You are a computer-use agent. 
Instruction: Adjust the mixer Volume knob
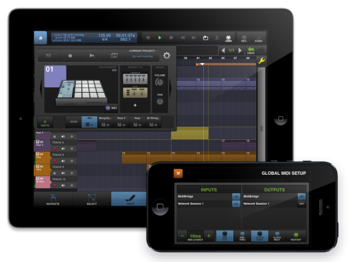click(x=159, y=82)
